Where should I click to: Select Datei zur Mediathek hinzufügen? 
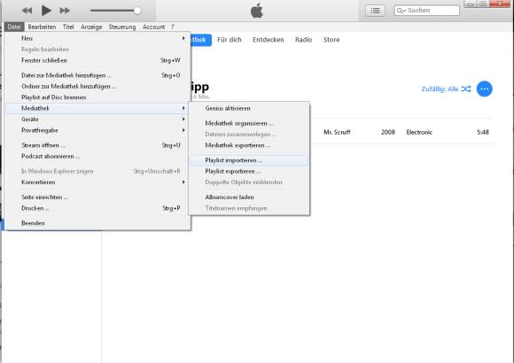(x=97, y=75)
